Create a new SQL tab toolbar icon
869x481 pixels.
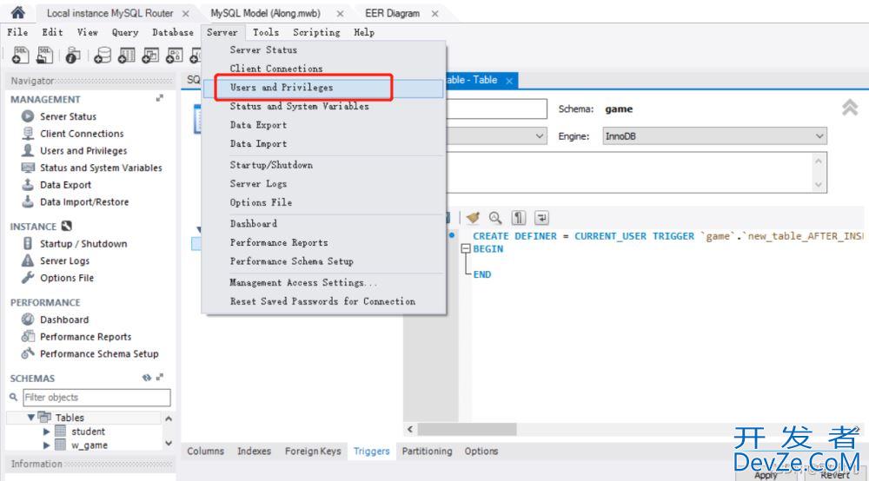point(21,55)
